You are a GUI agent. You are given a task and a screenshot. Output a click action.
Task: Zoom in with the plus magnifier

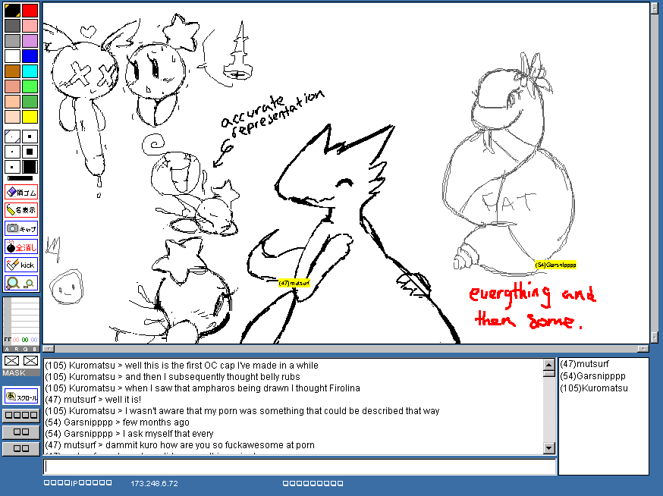[x=13, y=284]
